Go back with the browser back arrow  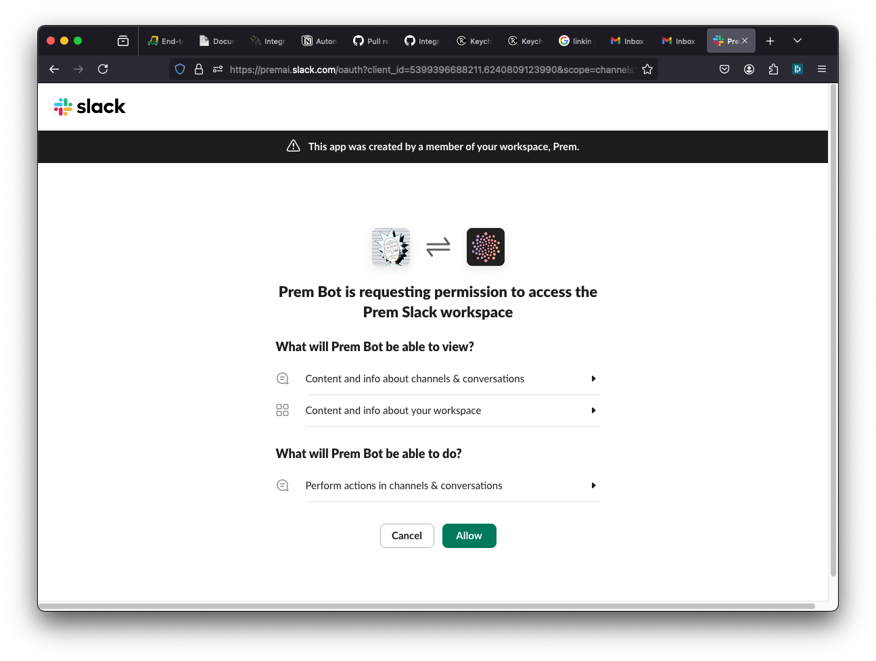coord(54,69)
